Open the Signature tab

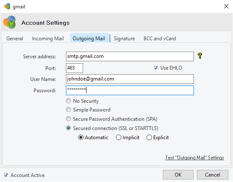point(124,39)
